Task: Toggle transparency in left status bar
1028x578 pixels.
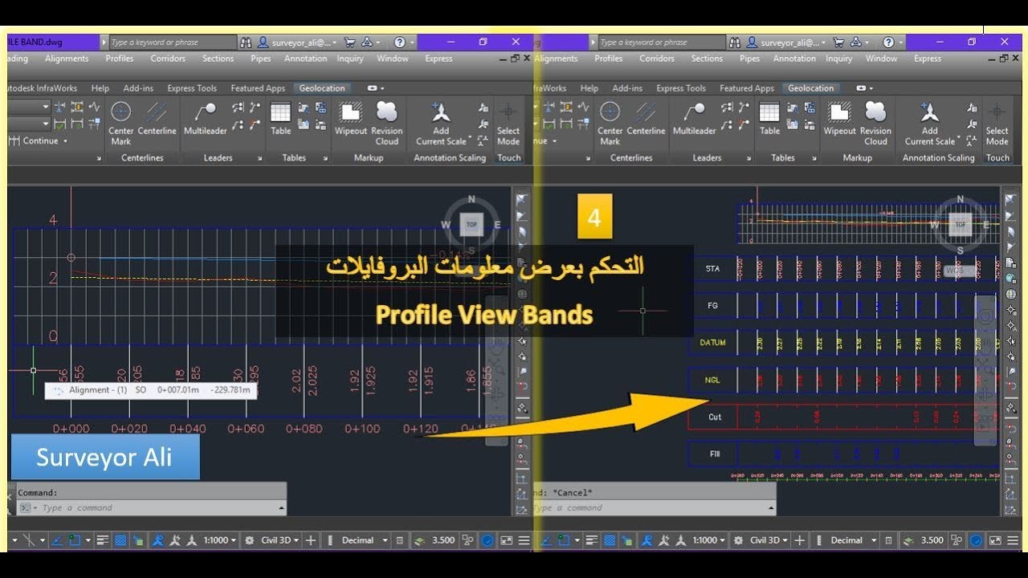Action: coord(120,540)
